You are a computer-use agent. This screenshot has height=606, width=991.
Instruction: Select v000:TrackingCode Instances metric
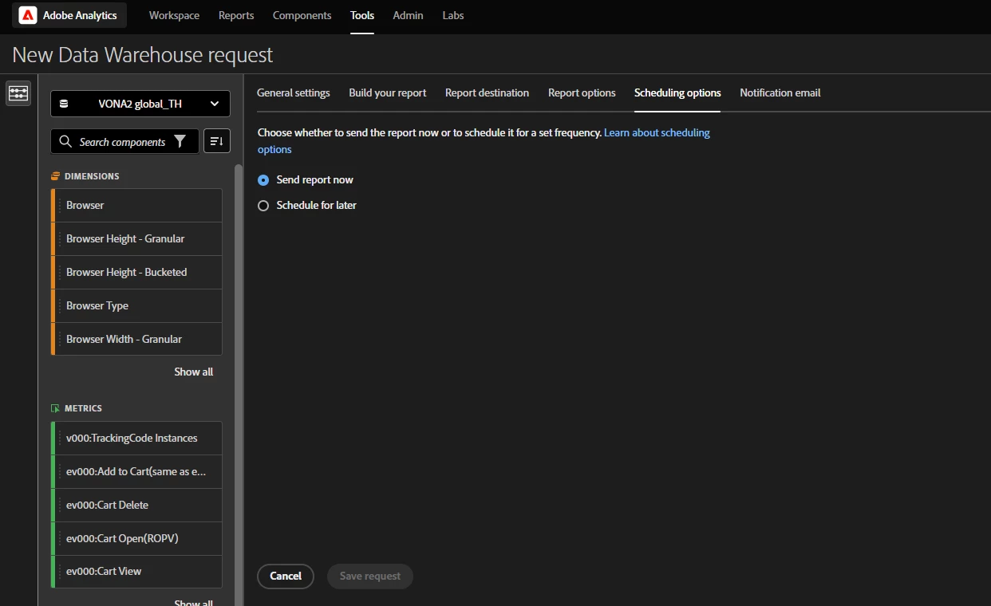[136, 438]
